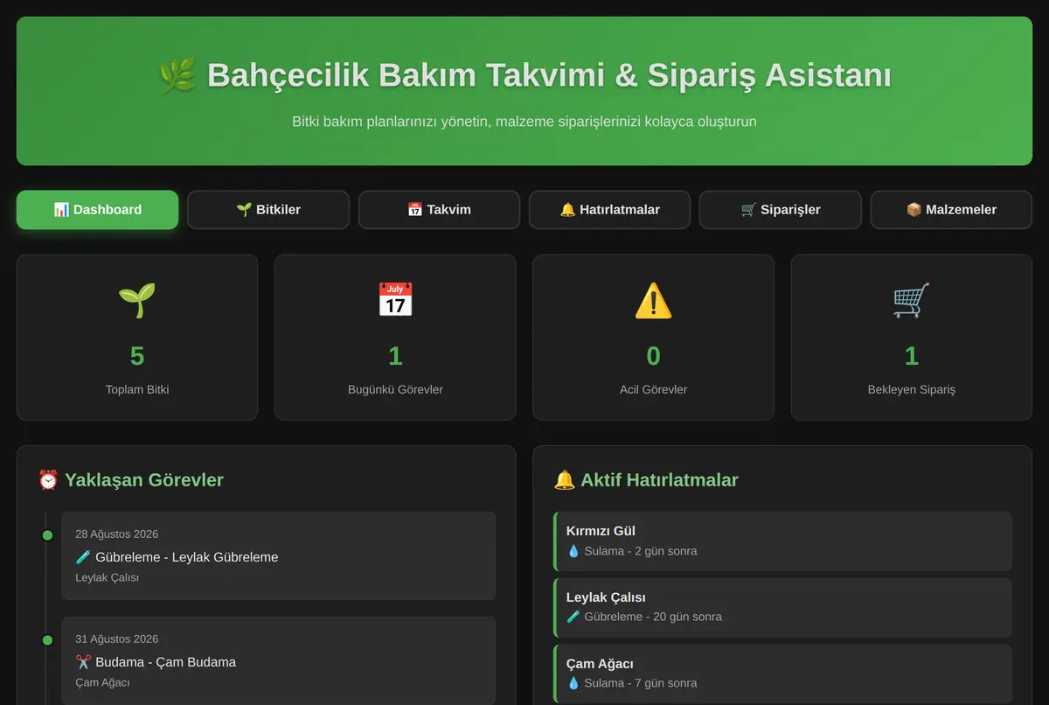Open the 28 Ağustos 2026 Gübreleme task card
Viewport: 1049px width, 705px height.
[x=278, y=556]
